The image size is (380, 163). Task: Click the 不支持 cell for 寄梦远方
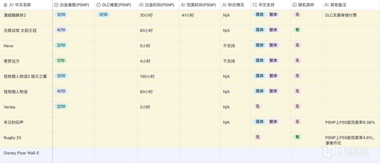click(236, 63)
